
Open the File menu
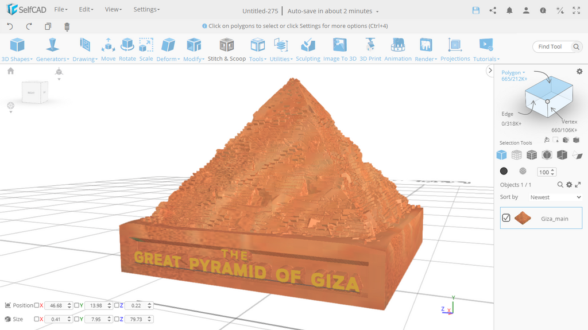tap(60, 10)
